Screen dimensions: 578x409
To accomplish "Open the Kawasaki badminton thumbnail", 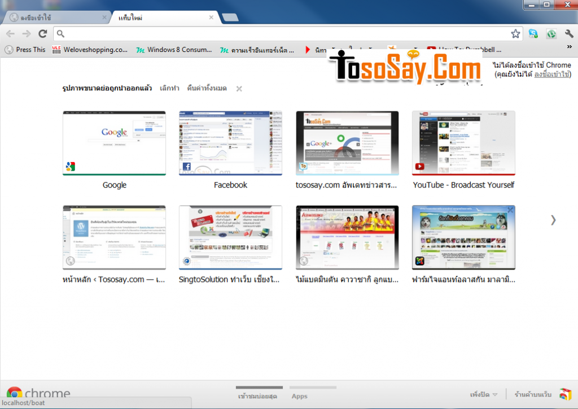I will point(347,237).
